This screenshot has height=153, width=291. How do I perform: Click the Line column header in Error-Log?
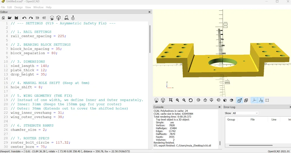(x=274, y=119)
